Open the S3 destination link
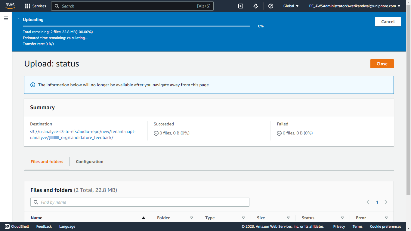The image size is (411, 231). [83, 135]
